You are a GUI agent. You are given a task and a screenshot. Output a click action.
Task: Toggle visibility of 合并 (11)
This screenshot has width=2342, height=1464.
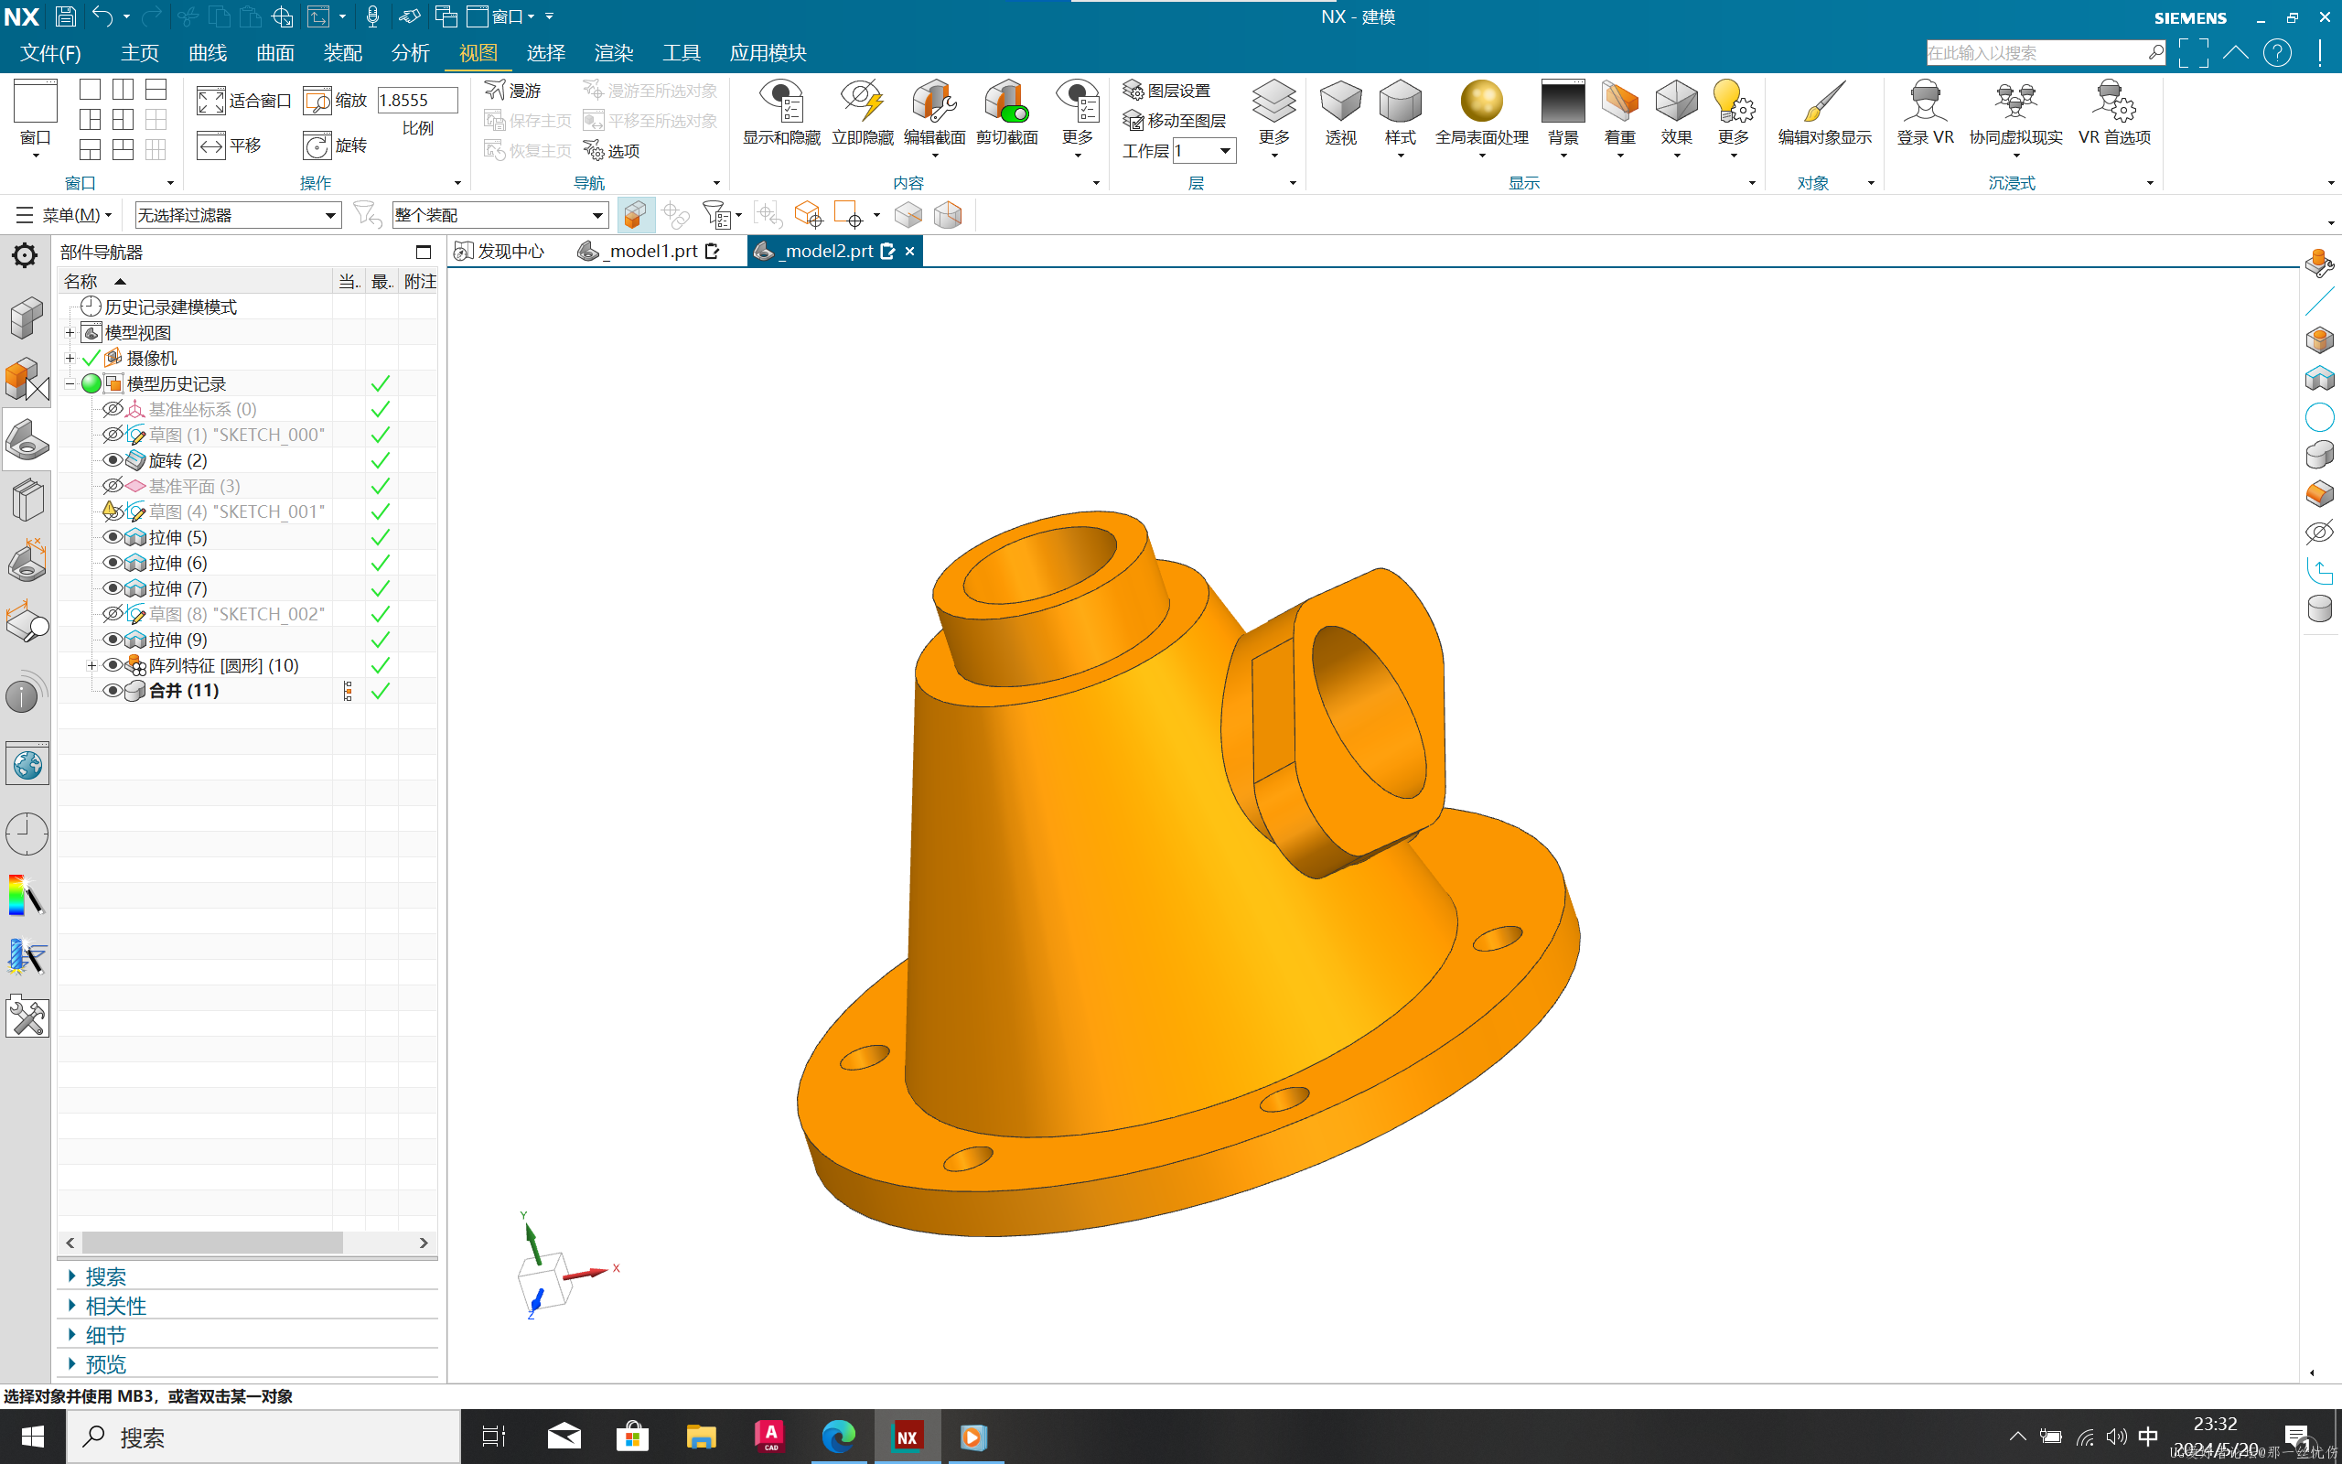(x=113, y=690)
